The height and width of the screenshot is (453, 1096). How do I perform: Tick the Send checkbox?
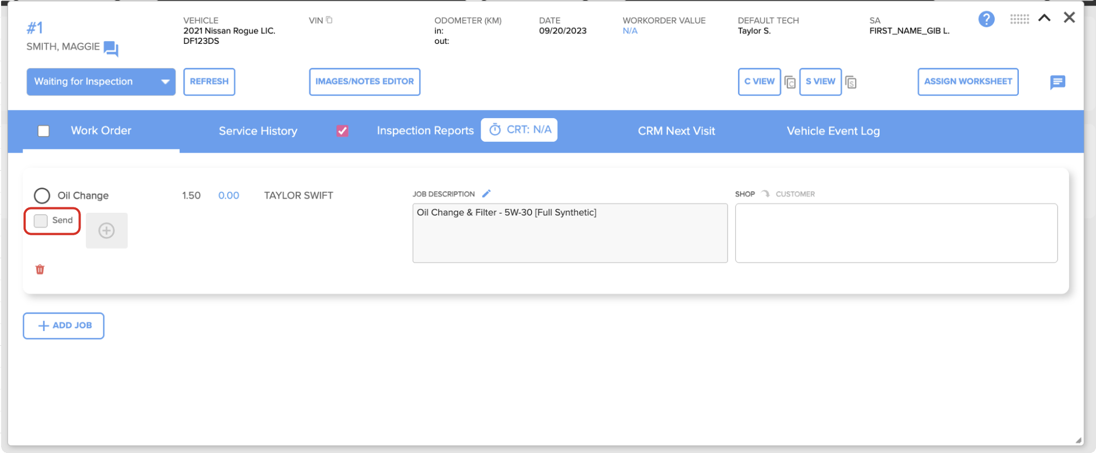click(41, 220)
